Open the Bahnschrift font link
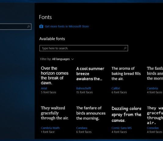Viewport: 163px width, 141px height. coord(83,88)
